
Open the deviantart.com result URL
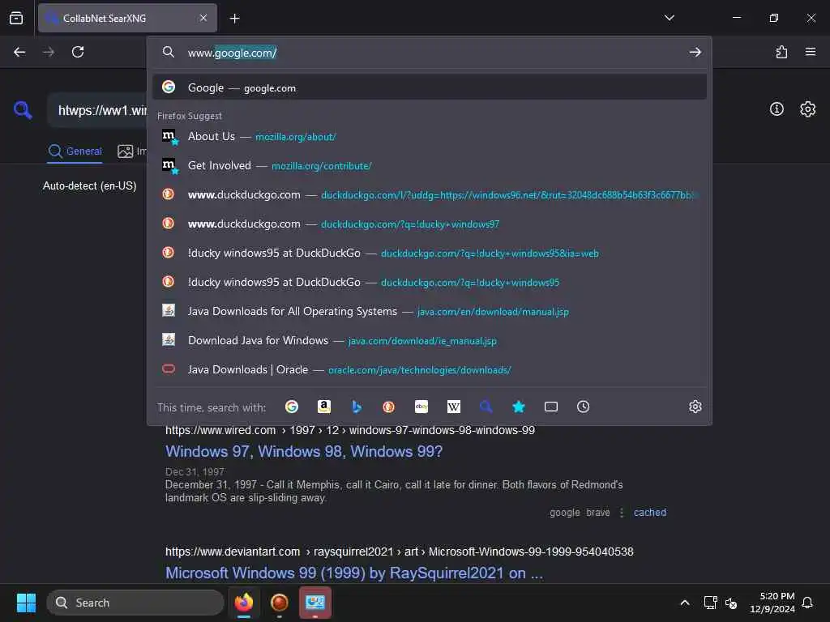tap(399, 552)
